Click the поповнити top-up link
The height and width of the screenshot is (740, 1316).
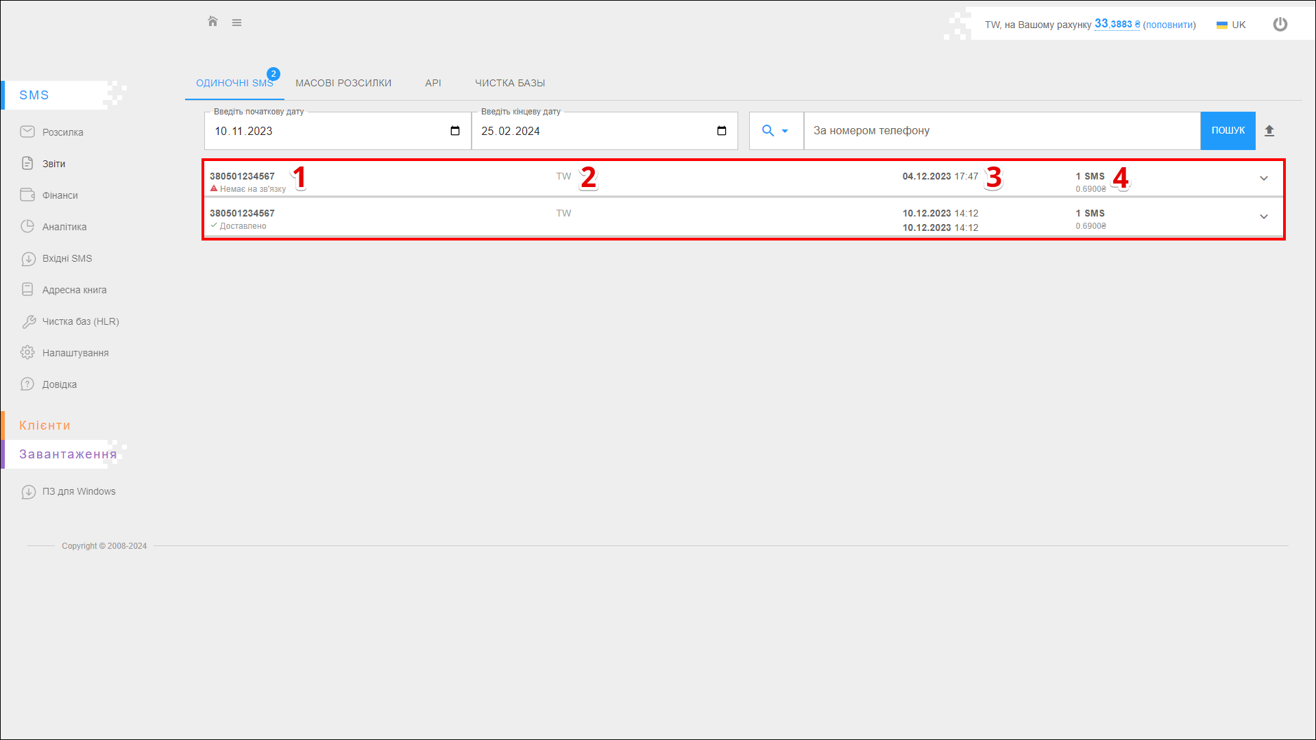point(1169,25)
